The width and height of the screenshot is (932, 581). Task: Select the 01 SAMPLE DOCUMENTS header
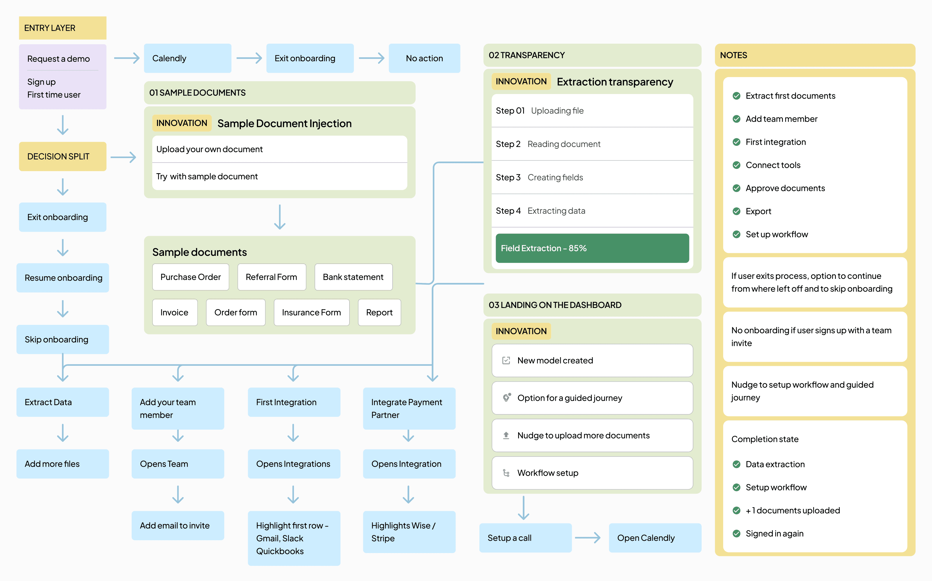coord(279,93)
